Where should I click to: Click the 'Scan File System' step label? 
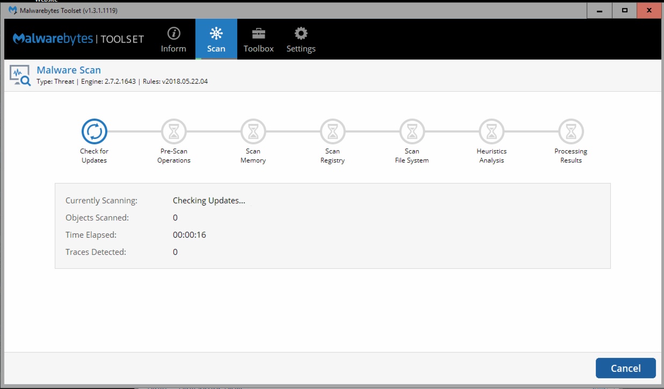[x=412, y=156]
